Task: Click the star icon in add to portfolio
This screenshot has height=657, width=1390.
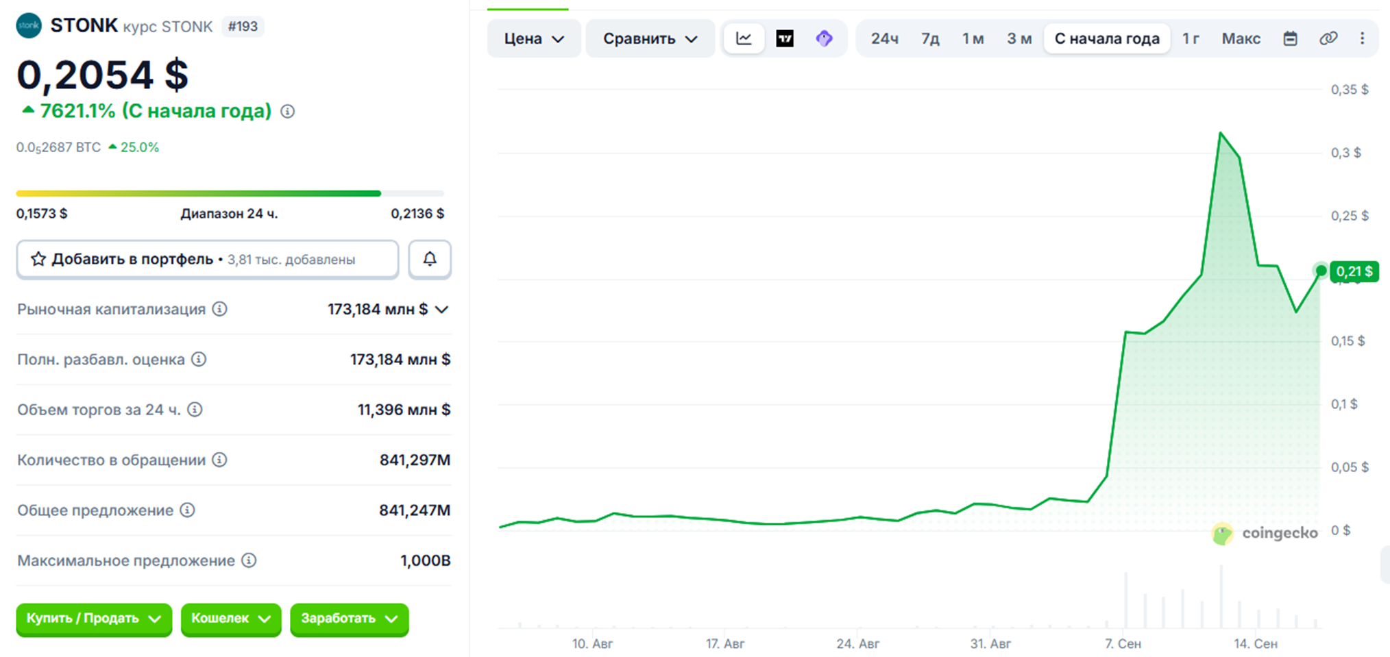Action: (x=38, y=259)
